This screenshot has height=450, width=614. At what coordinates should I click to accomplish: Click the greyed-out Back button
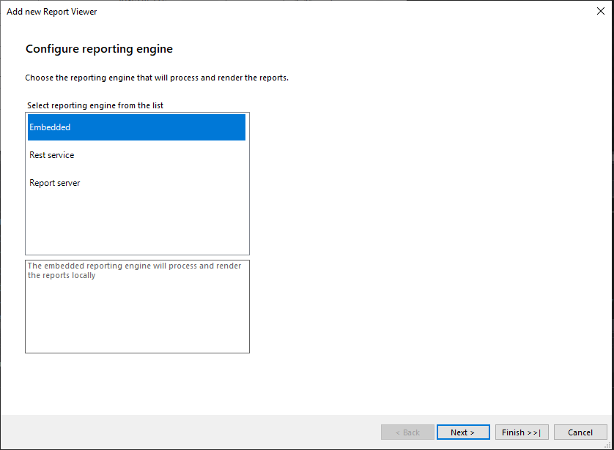[407, 432]
